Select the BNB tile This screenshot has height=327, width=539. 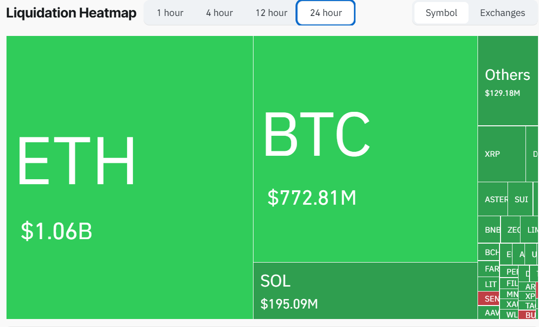pyautogui.click(x=490, y=230)
